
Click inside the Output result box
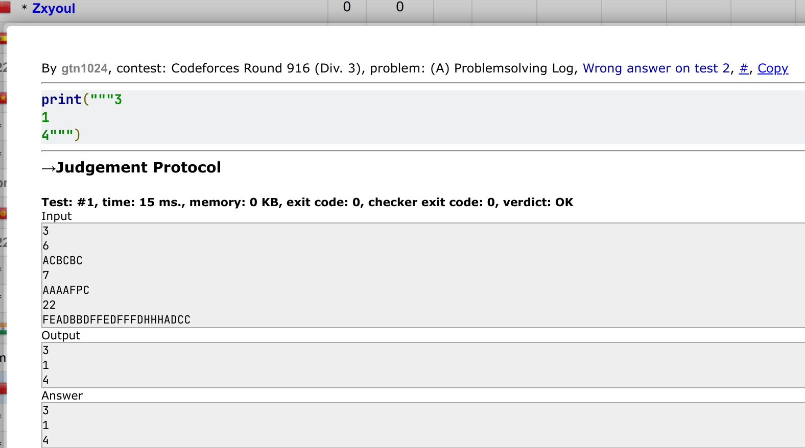(409, 365)
